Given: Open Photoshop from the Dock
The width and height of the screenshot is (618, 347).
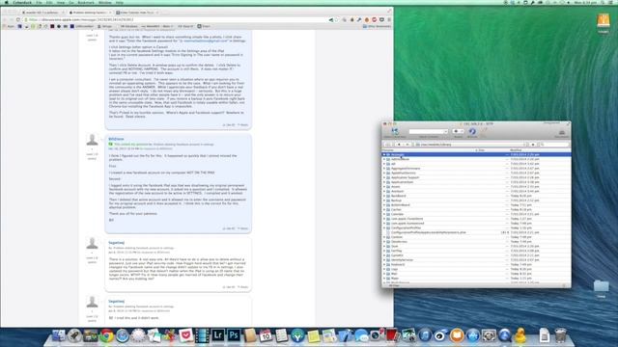Looking at the screenshot, I should click(x=234, y=335).
